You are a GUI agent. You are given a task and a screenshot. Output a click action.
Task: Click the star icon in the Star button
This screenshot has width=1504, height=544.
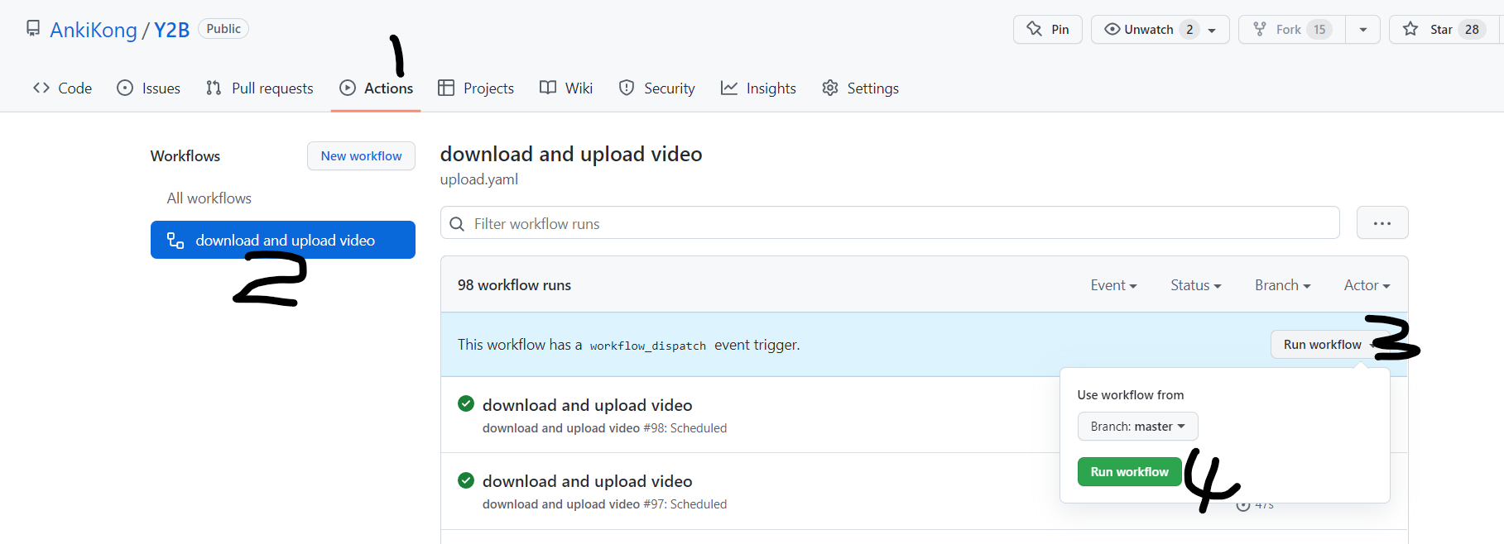pos(1410,29)
